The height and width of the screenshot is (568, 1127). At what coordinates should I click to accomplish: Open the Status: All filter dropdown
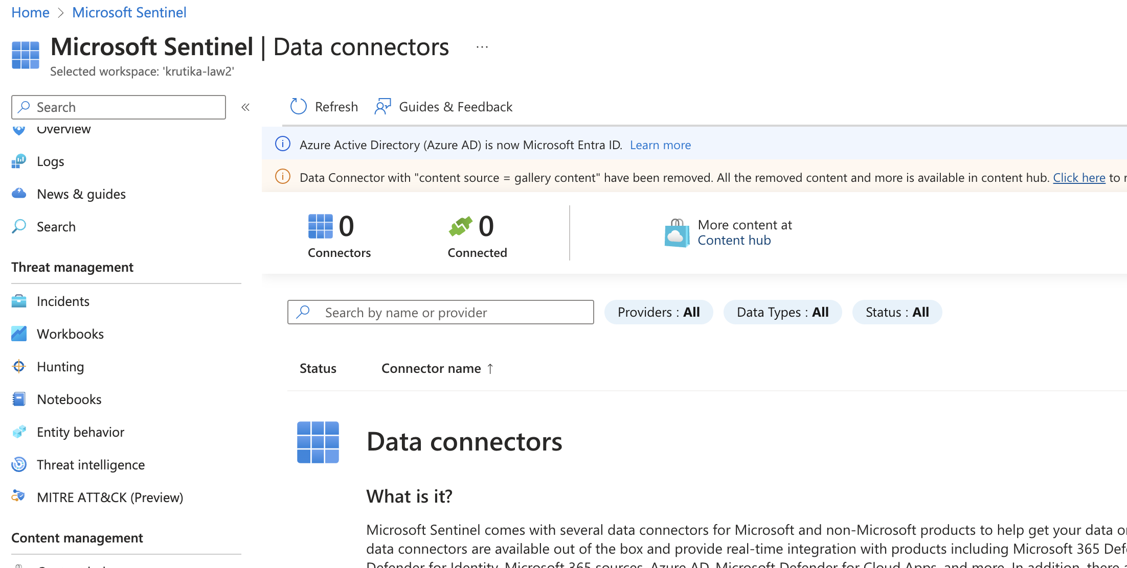pos(897,312)
